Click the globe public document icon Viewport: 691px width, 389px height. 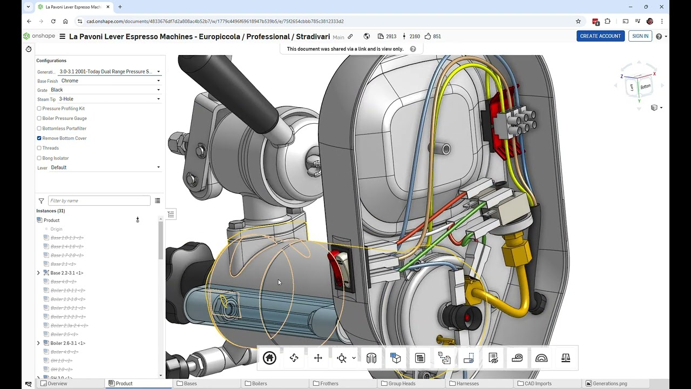click(x=367, y=36)
